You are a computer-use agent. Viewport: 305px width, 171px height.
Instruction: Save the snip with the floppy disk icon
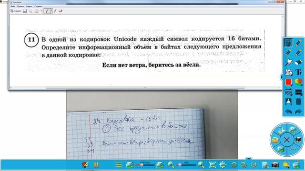(x=25, y=11)
